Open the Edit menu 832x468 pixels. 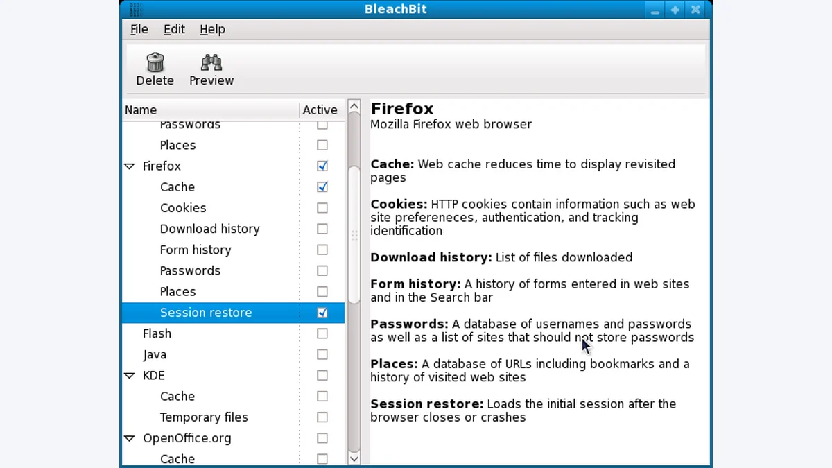point(174,29)
